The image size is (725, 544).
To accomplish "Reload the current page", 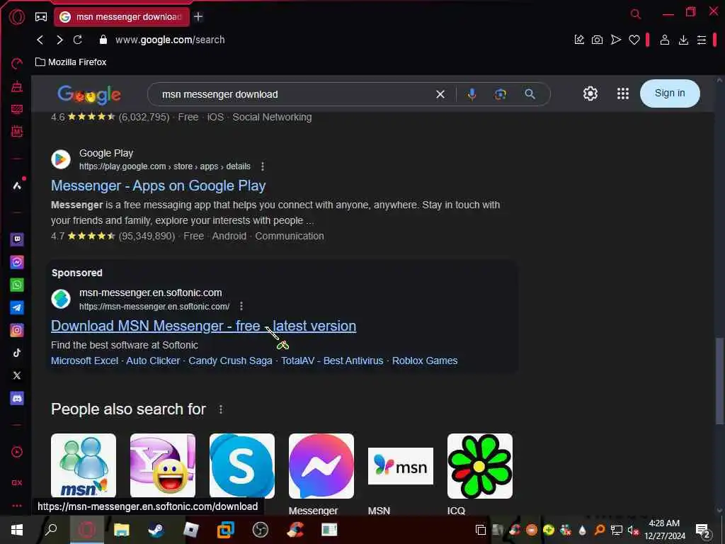I will coord(78,40).
